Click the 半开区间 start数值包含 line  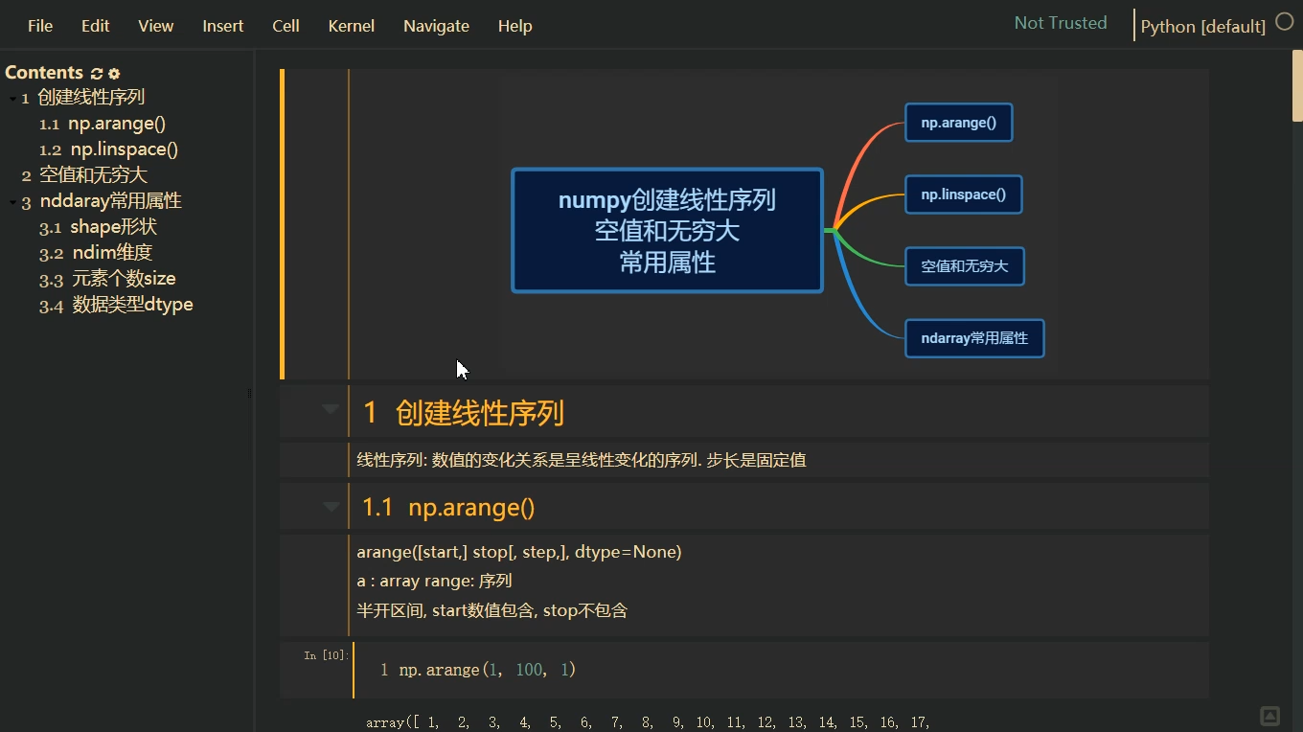pyautogui.click(x=491, y=610)
